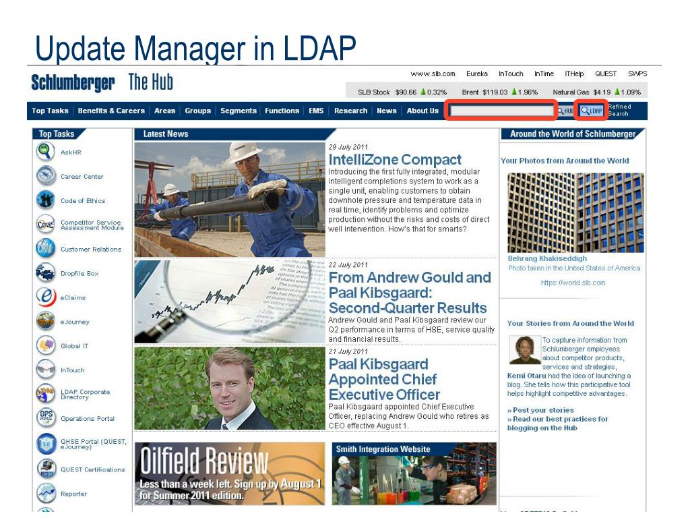Screen dimensions: 690x518
Task: Open the Global IT icon
Action: pyautogui.click(x=45, y=345)
